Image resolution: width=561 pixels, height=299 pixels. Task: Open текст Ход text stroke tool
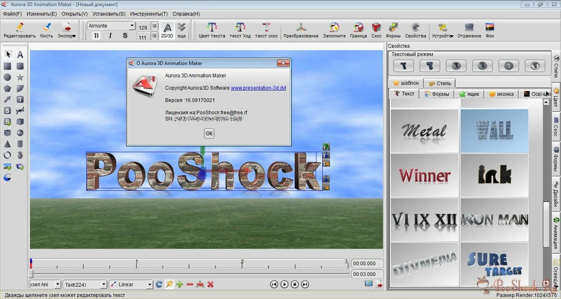[x=240, y=30]
